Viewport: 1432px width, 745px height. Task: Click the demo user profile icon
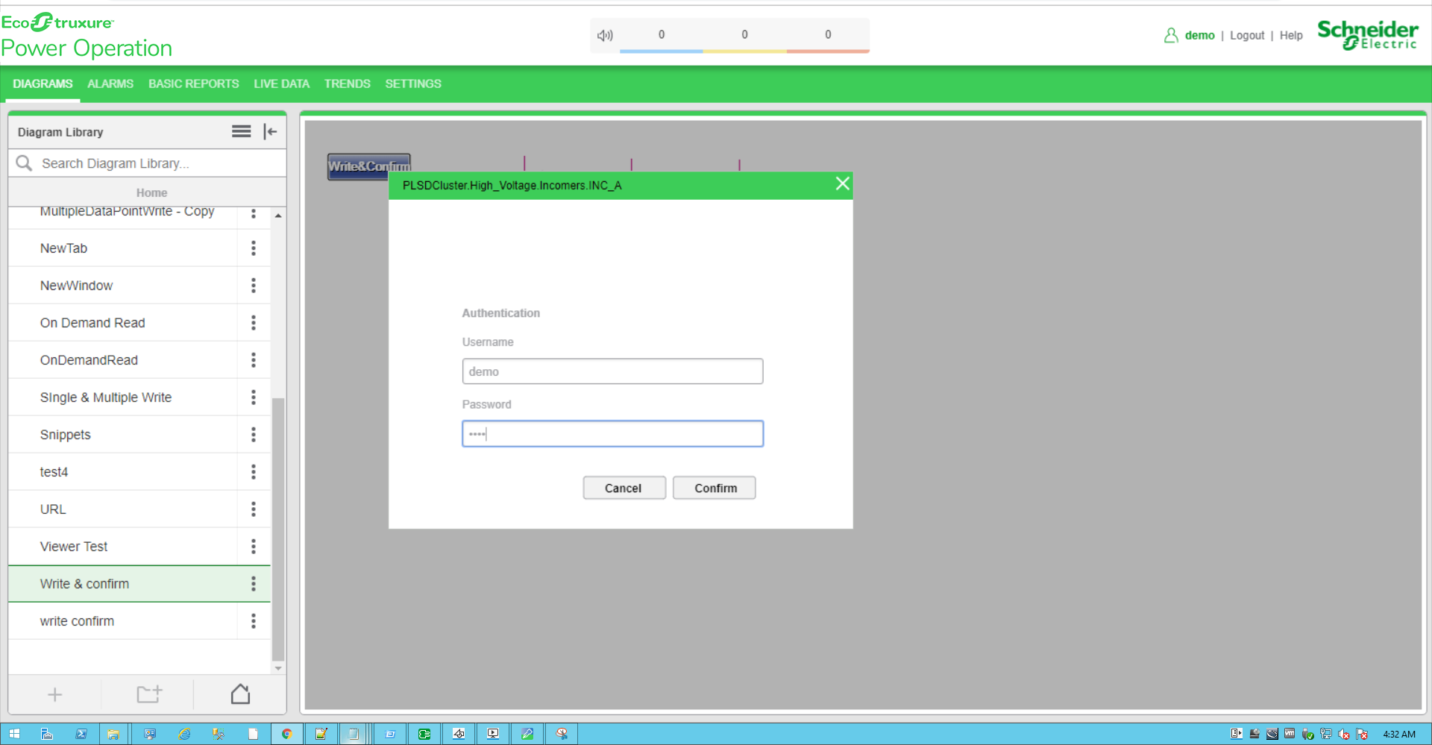(x=1171, y=35)
